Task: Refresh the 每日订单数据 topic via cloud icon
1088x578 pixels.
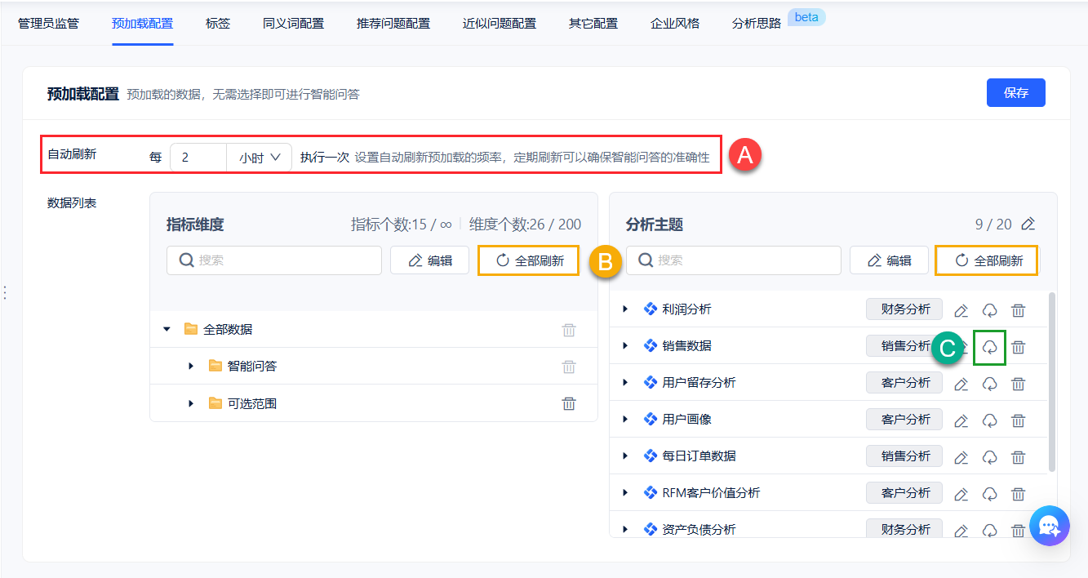Action: (x=989, y=457)
